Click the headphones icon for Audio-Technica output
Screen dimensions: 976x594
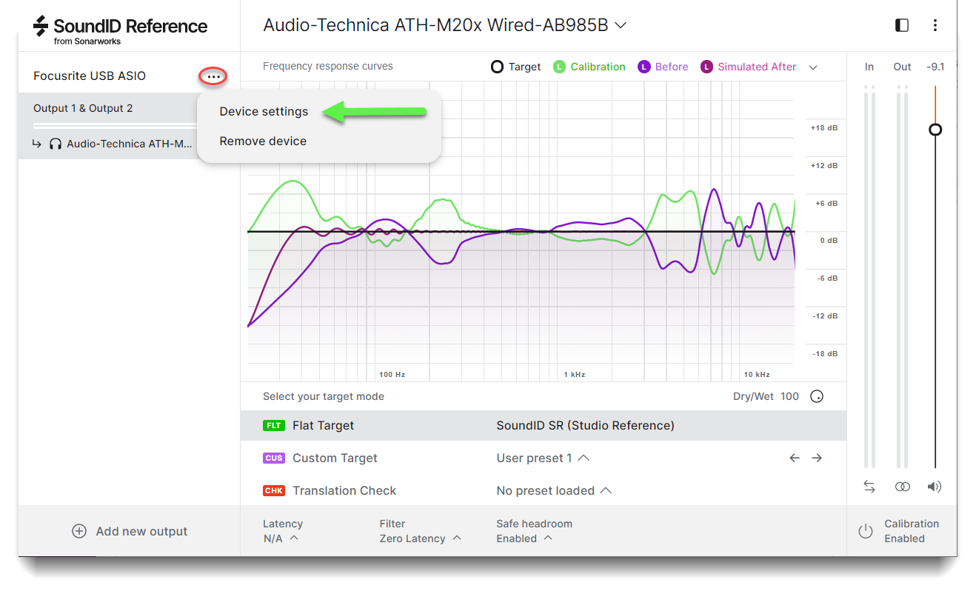click(56, 144)
